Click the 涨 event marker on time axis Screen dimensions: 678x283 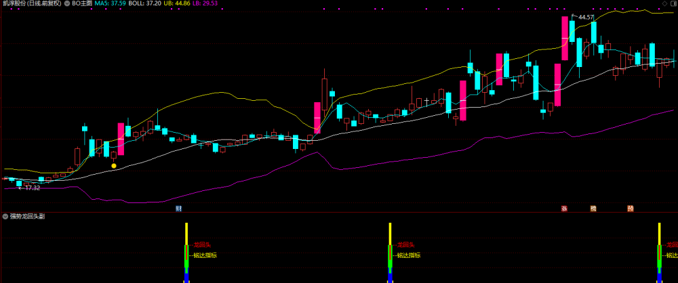click(x=564, y=209)
